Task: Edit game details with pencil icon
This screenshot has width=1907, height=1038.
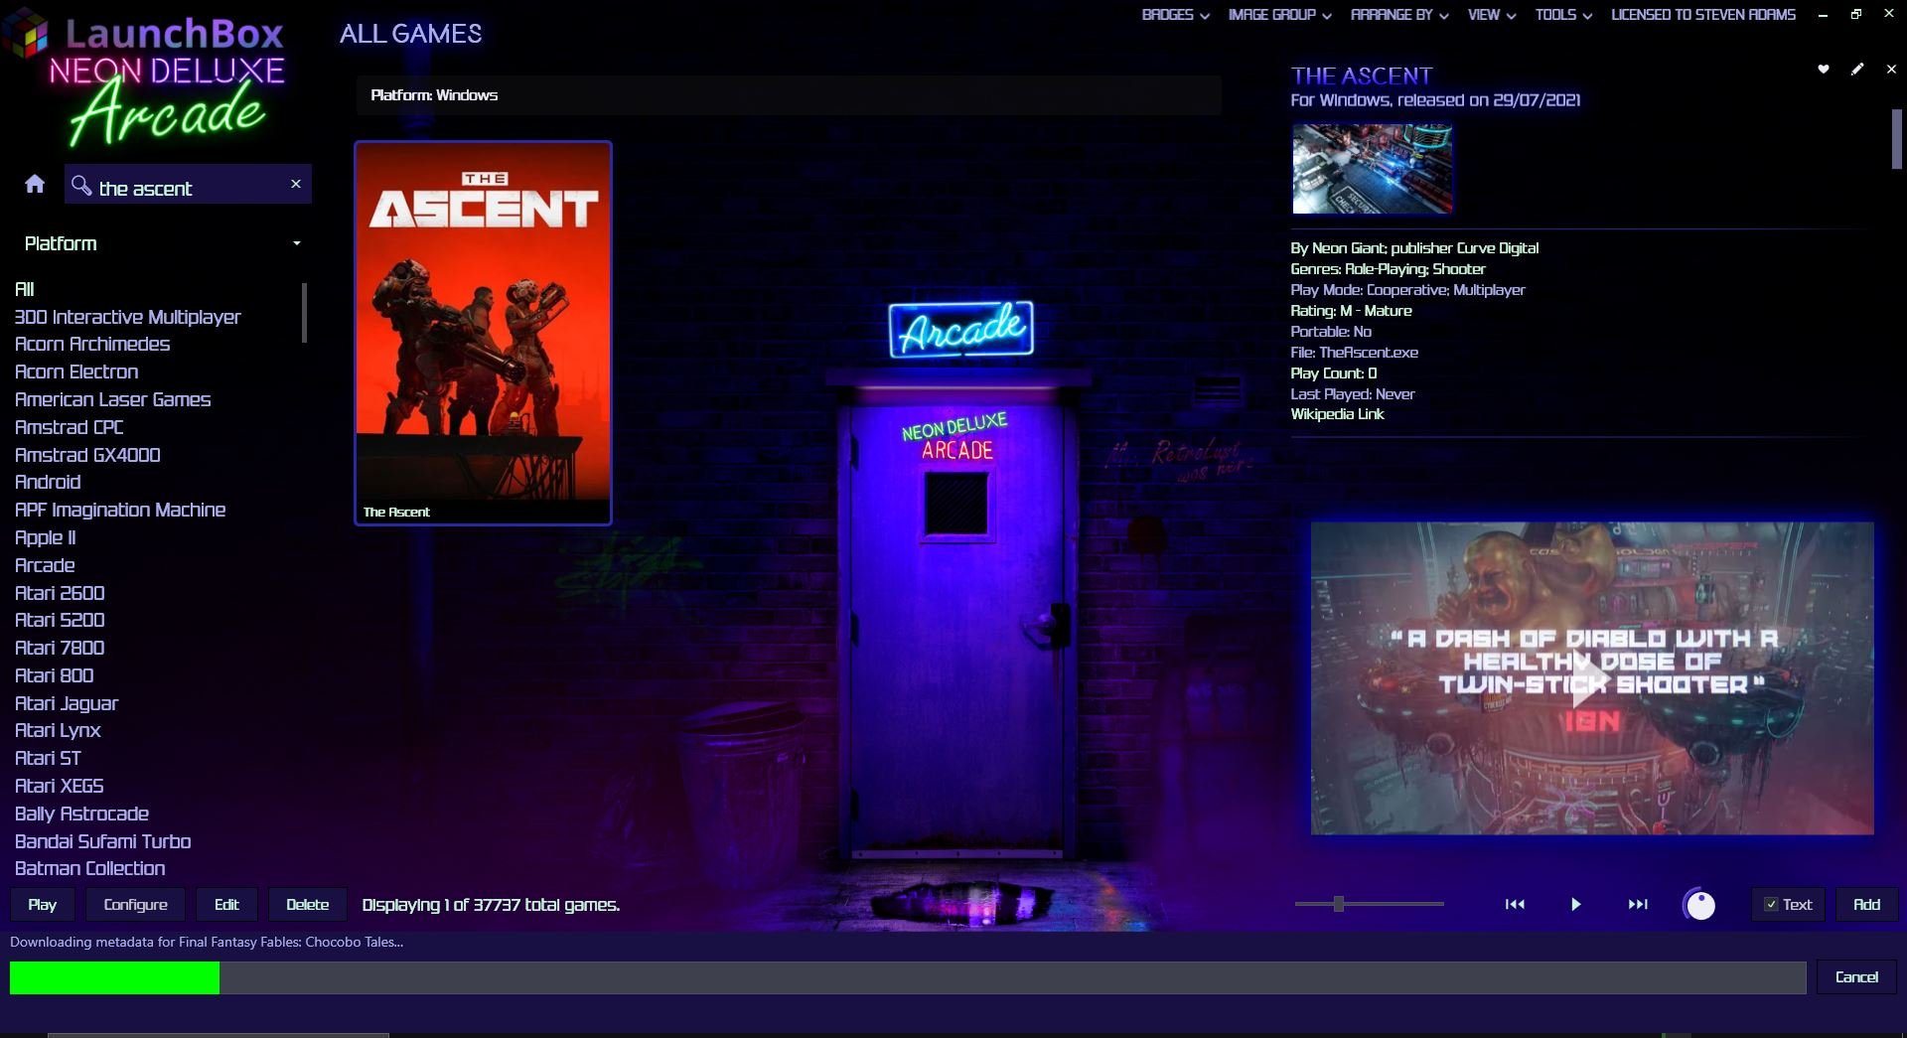Action: [x=1857, y=70]
